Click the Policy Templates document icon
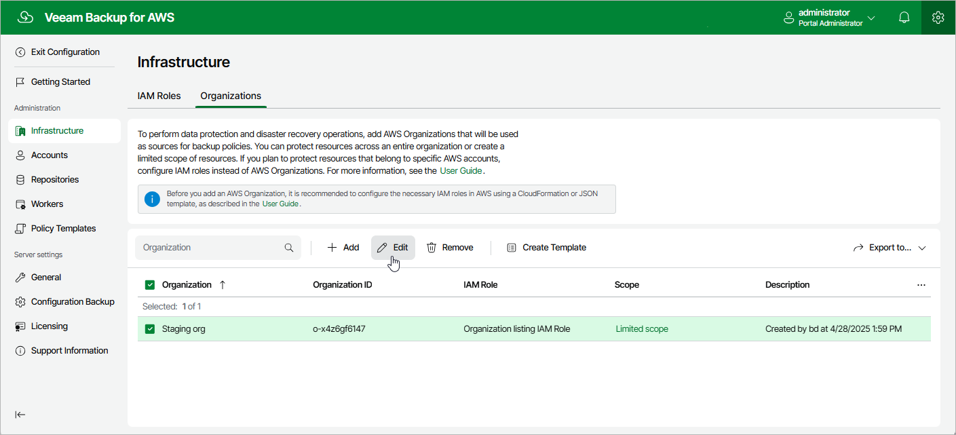The width and height of the screenshot is (956, 435). click(x=20, y=229)
